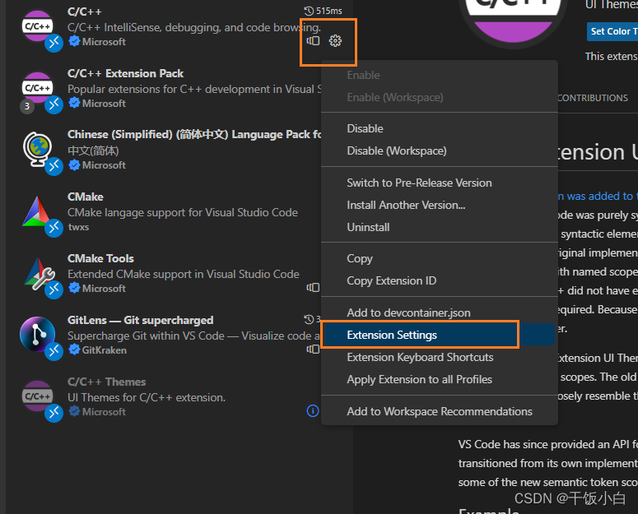Click the GitKraken publisher name
This screenshot has width=638, height=514.
click(105, 350)
